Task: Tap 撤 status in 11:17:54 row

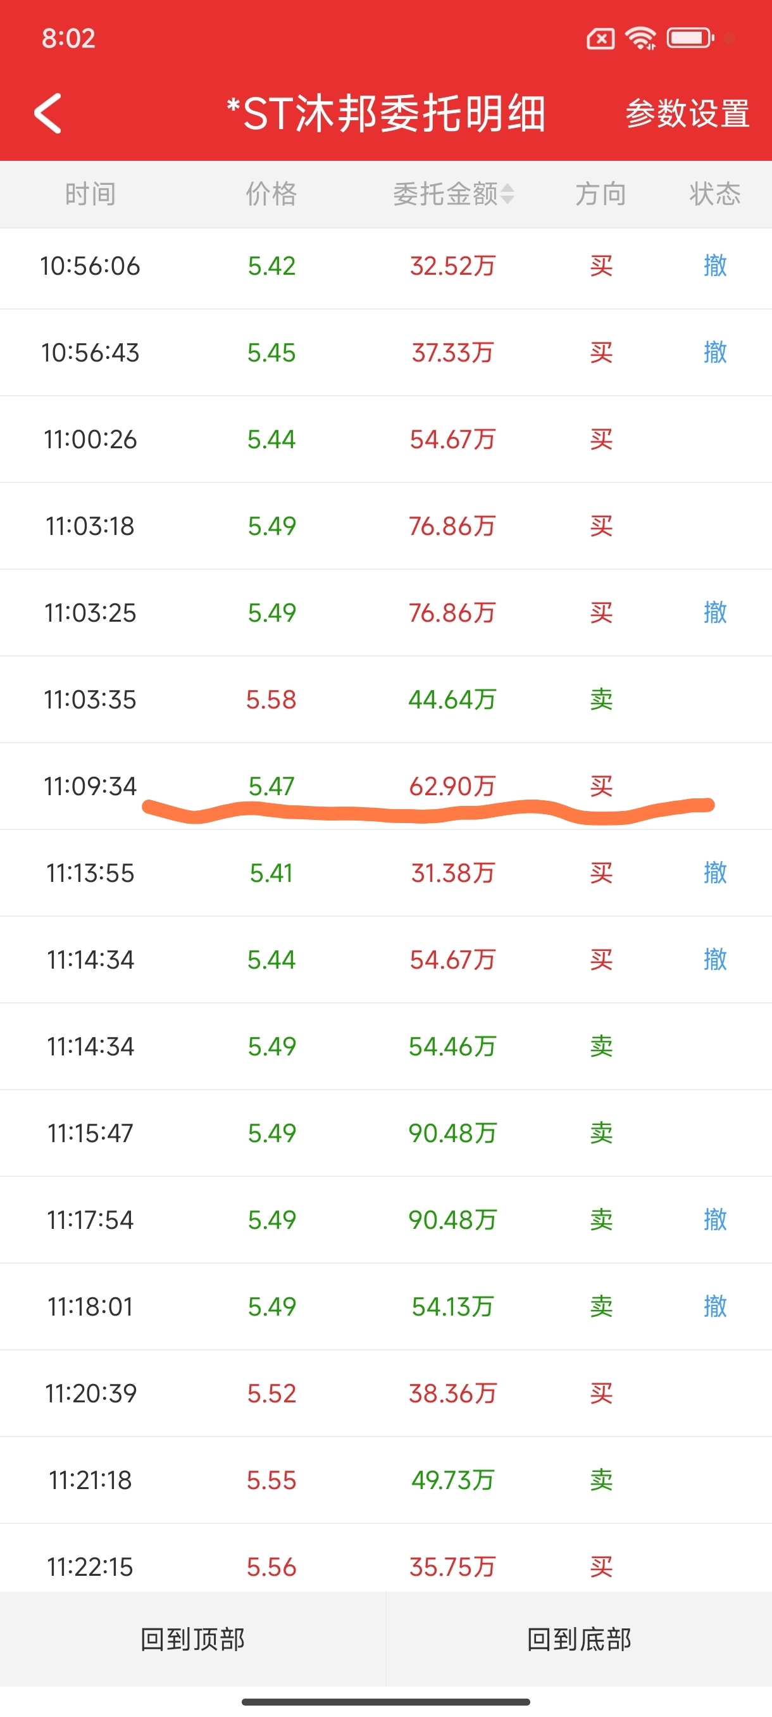Action: pyautogui.click(x=714, y=1220)
